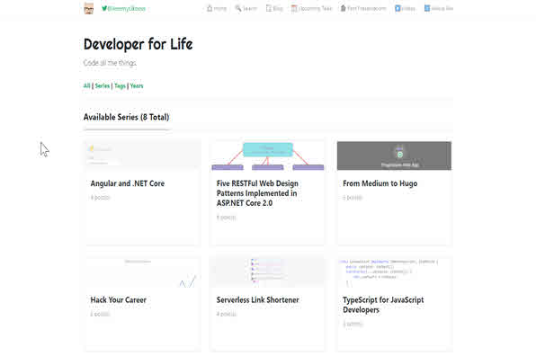Click the post count under 'Serverless Link Shortener'
The width and height of the screenshot is (536, 356).
227,314
